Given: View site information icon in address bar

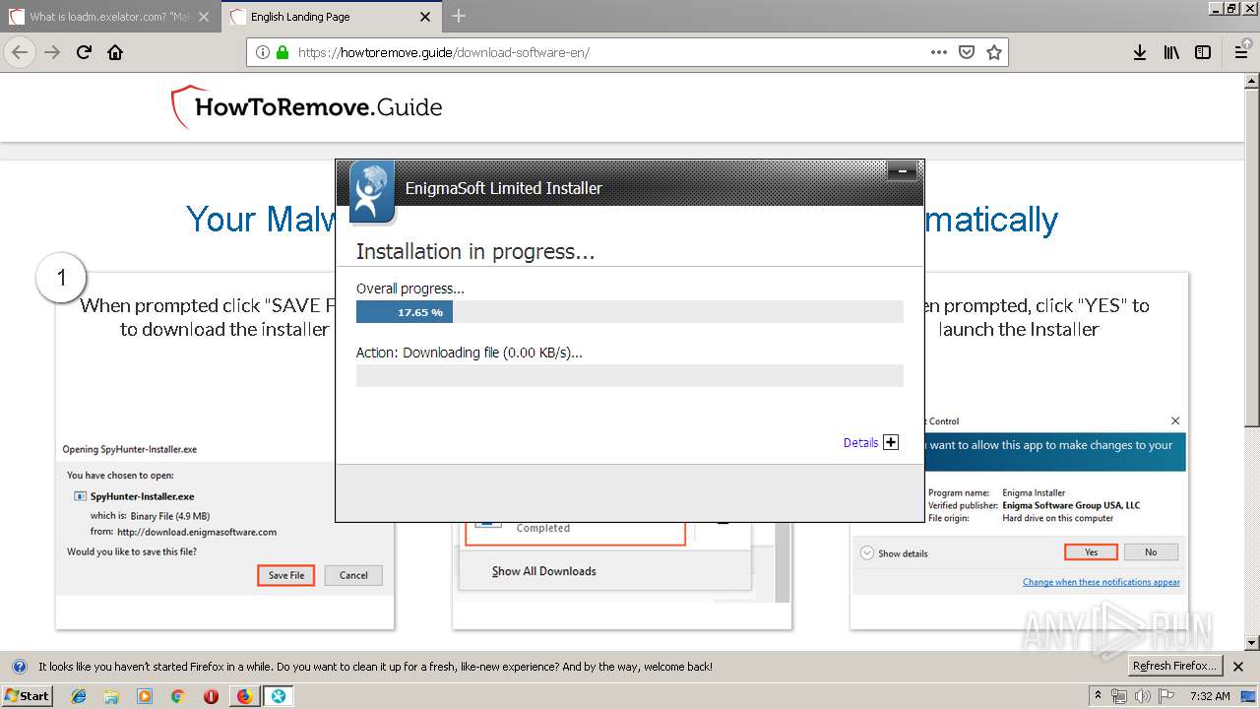Looking at the screenshot, I should click(263, 52).
